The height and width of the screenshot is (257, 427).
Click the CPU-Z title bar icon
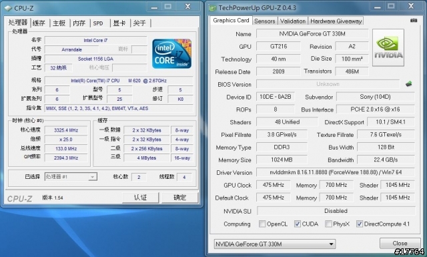point(9,9)
